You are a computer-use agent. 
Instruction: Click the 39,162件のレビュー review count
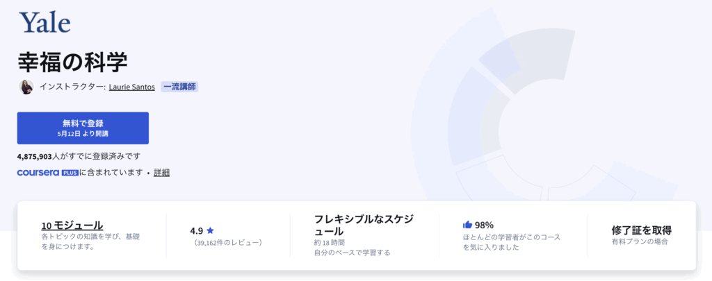click(x=227, y=243)
